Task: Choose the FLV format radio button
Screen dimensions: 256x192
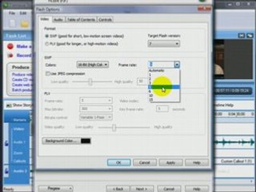Action: tap(47, 44)
